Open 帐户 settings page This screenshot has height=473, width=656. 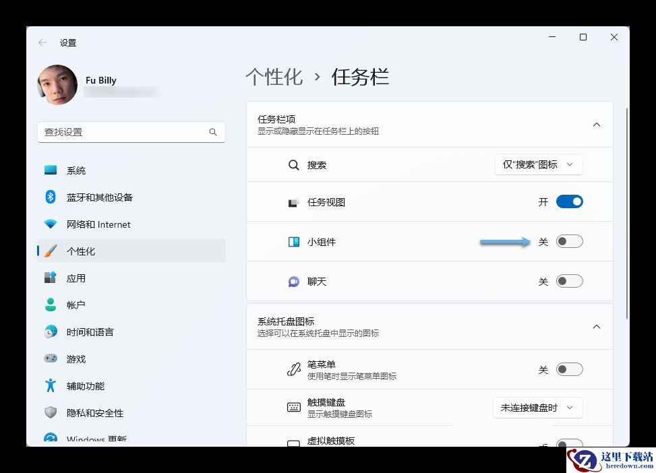coord(131,305)
